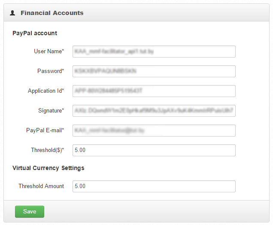Click the PayPal E-mail label
Image resolution: width=273 pixels, height=225 pixels.
(45, 131)
